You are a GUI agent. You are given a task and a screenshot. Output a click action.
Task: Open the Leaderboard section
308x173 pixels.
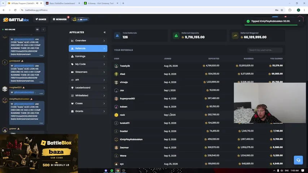[88, 88]
